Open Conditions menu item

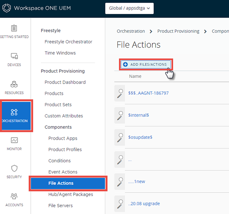click(x=59, y=161)
